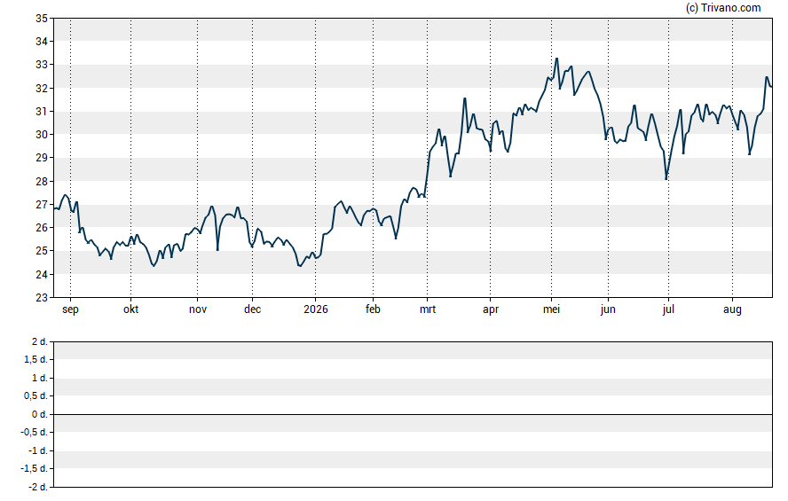Click the 'nov' month label
Image resolution: width=788 pixels, height=501 pixels.
tap(198, 309)
